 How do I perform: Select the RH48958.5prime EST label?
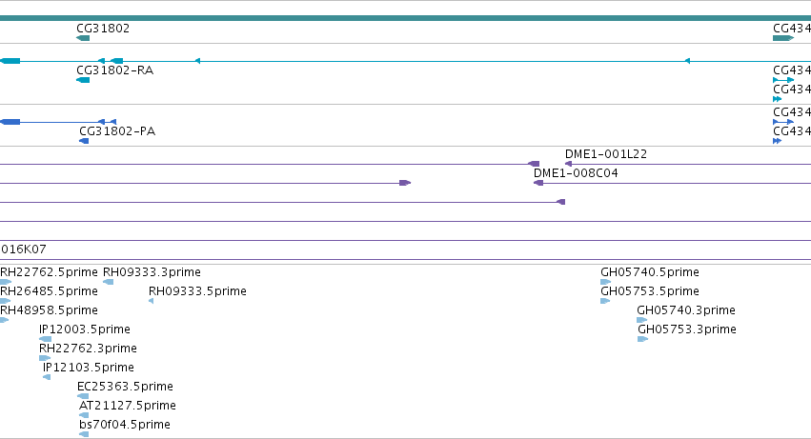pyautogui.click(x=49, y=310)
